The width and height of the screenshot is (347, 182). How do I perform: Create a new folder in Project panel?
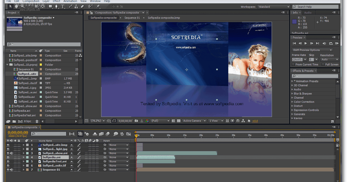(14, 121)
